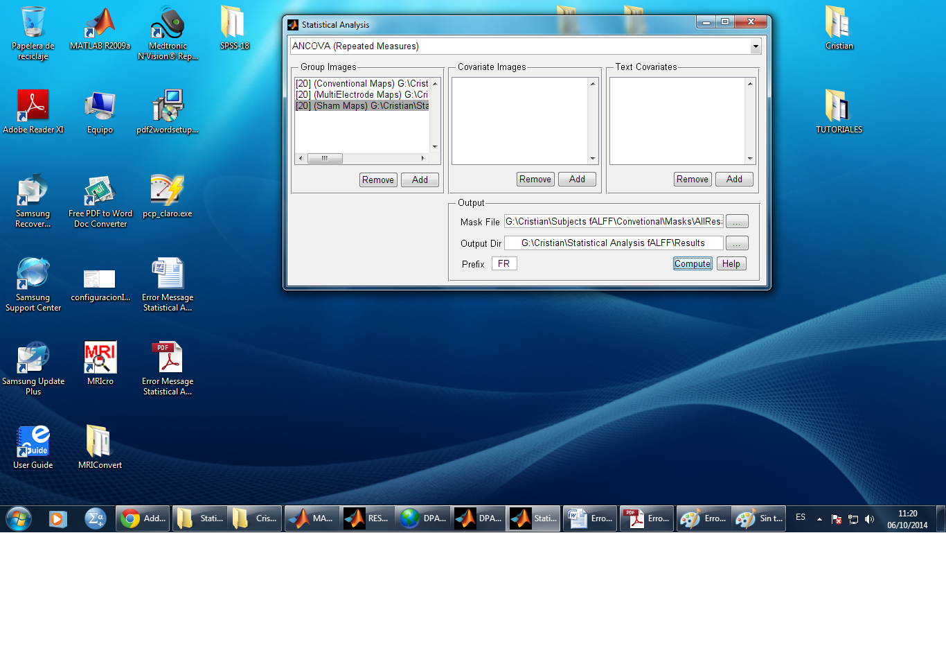946x646 pixels.
Task: Click Add under Text Covariates
Action: 734,180
